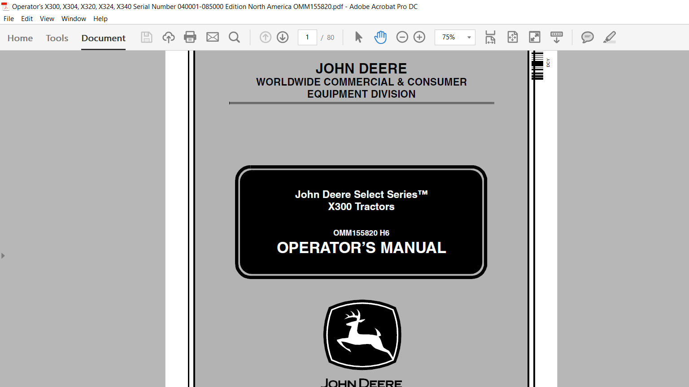Click the 'JOHN DEERE' title heading
This screenshot has height=387, width=689.
coord(362,69)
